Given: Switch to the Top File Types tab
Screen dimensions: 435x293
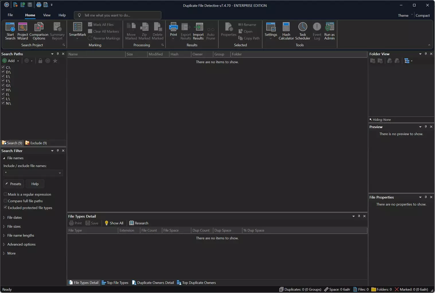Looking at the screenshot, I should pyautogui.click(x=115, y=283).
